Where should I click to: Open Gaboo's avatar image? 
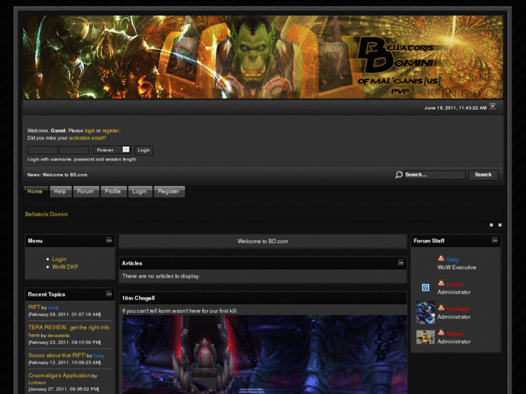[x=425, y=337]
